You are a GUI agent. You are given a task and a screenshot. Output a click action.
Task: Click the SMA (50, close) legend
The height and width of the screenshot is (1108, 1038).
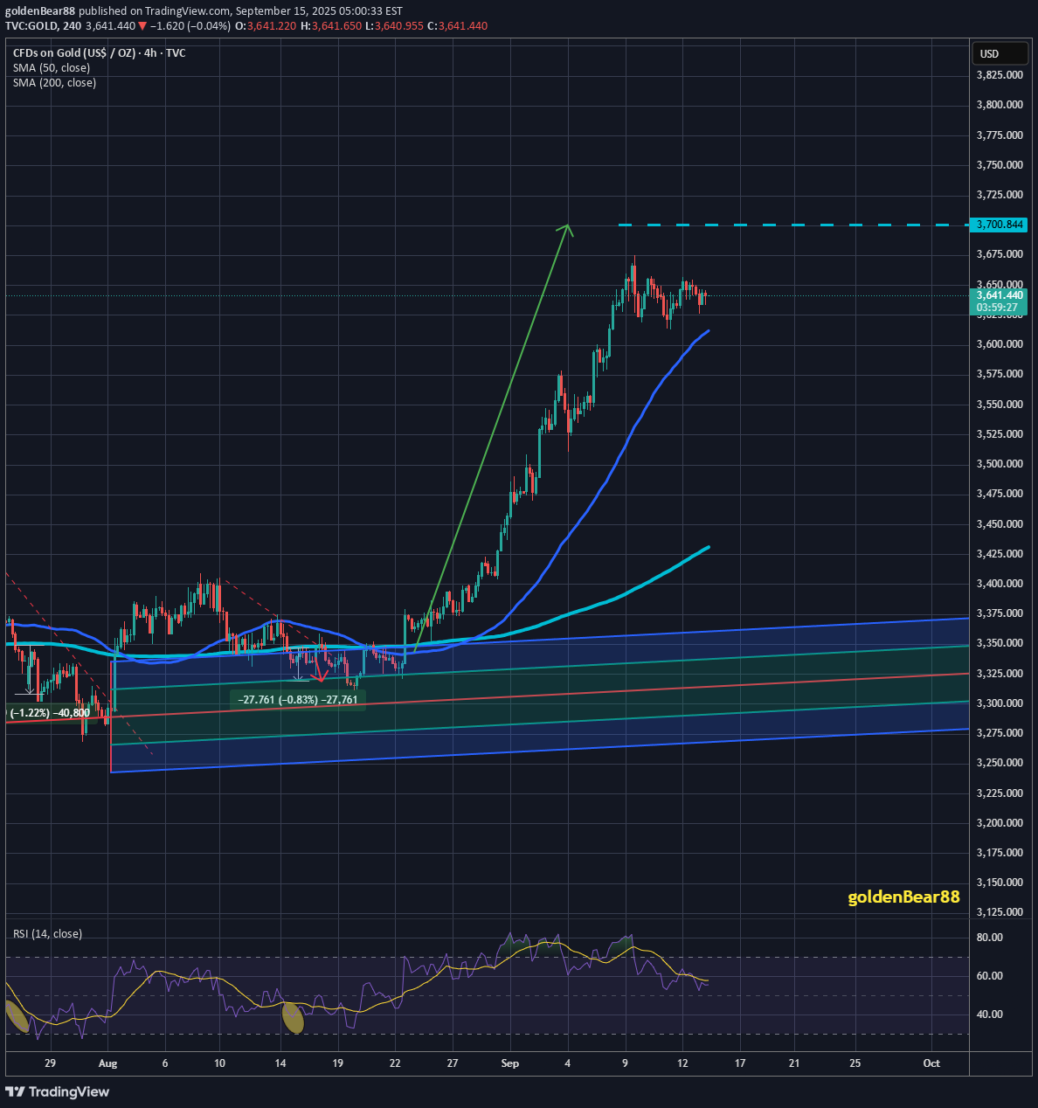tap(52, 68)
